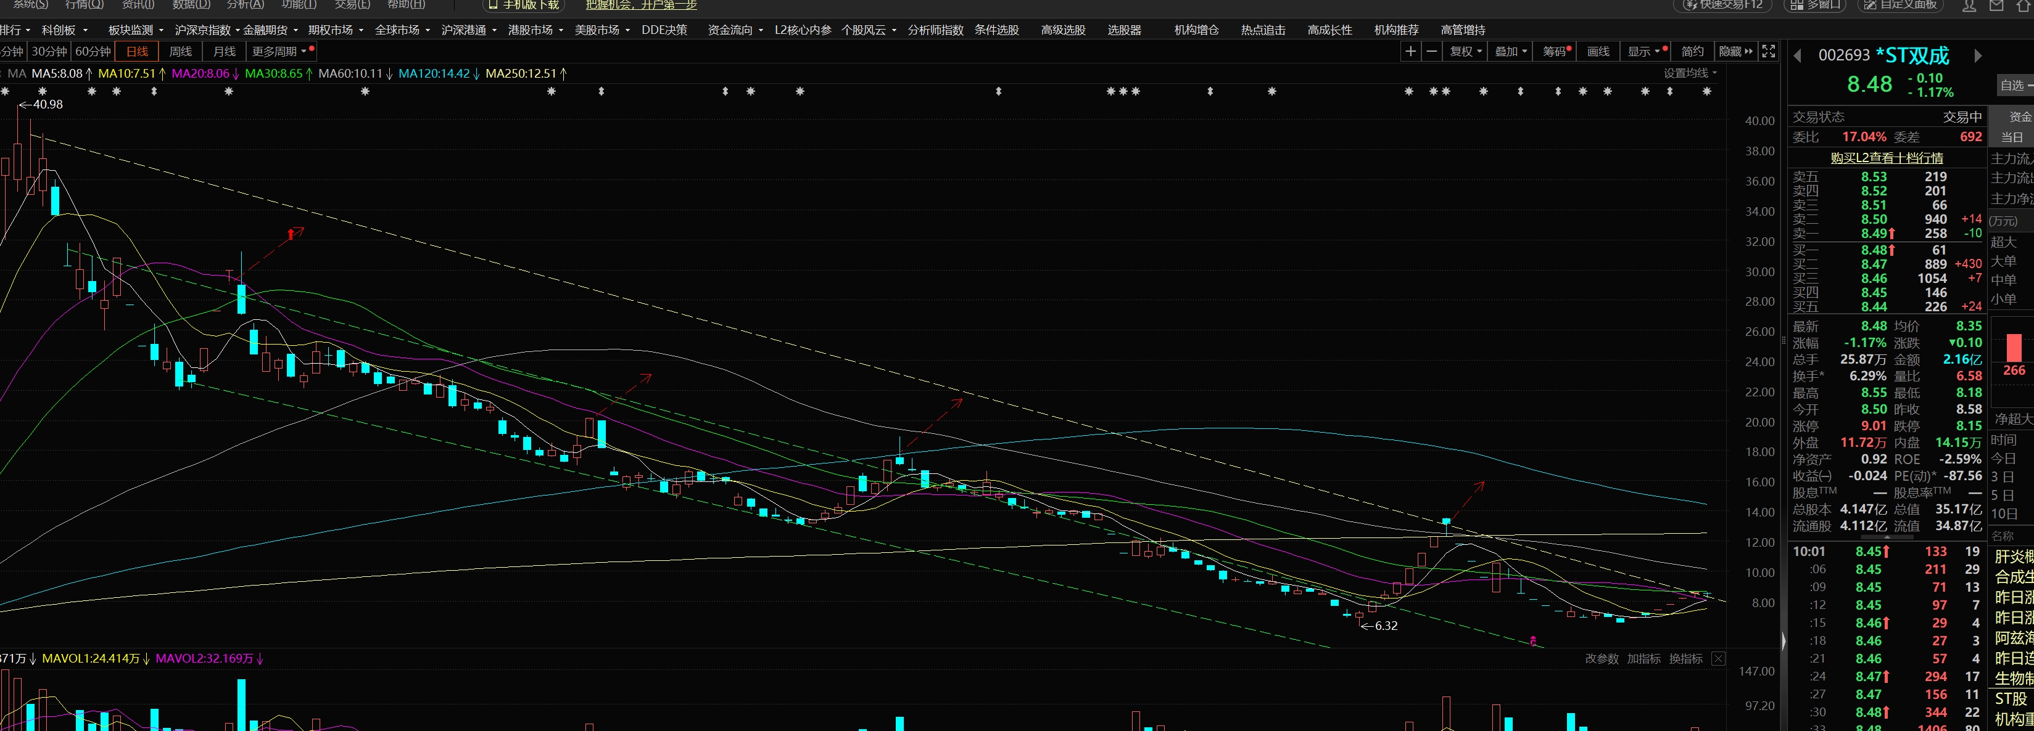Go to previous stock with left arrow
Screen dimensions: 2034x731
[1798, 56]
